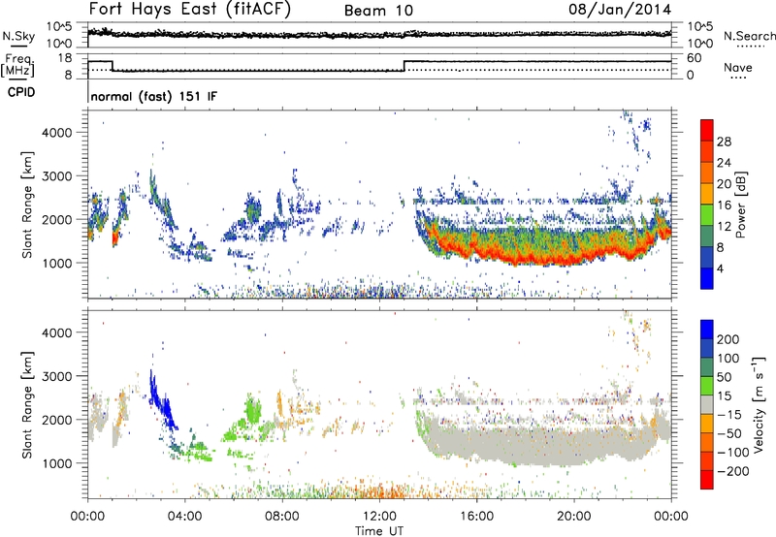Click the 'N.Search' legend label
This screenshot has height=537, width=776.
(x=749, y=36)
